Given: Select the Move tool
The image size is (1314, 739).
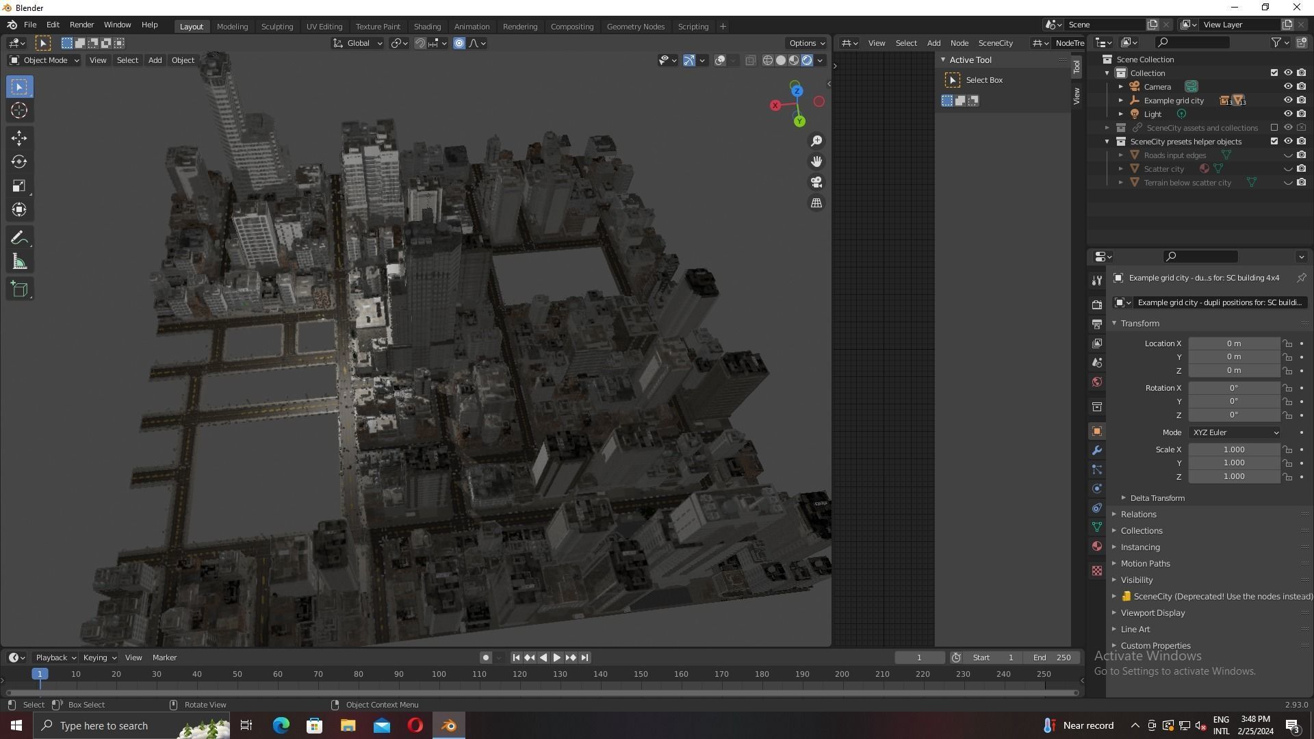Looking at the screenshot, I should 19,138.
